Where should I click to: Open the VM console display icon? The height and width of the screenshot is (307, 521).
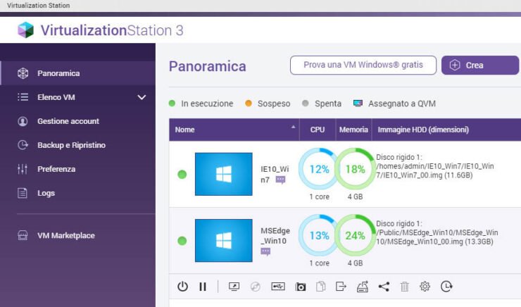pyautogui.click(x=234, y=287)
